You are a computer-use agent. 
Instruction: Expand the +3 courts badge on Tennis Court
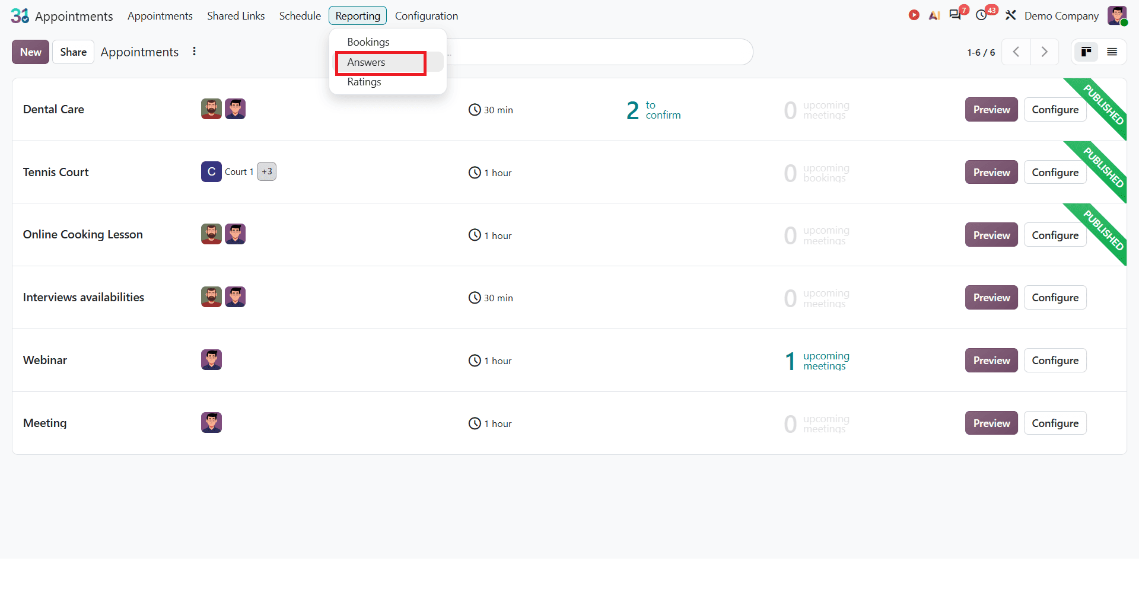coord(267,172)
